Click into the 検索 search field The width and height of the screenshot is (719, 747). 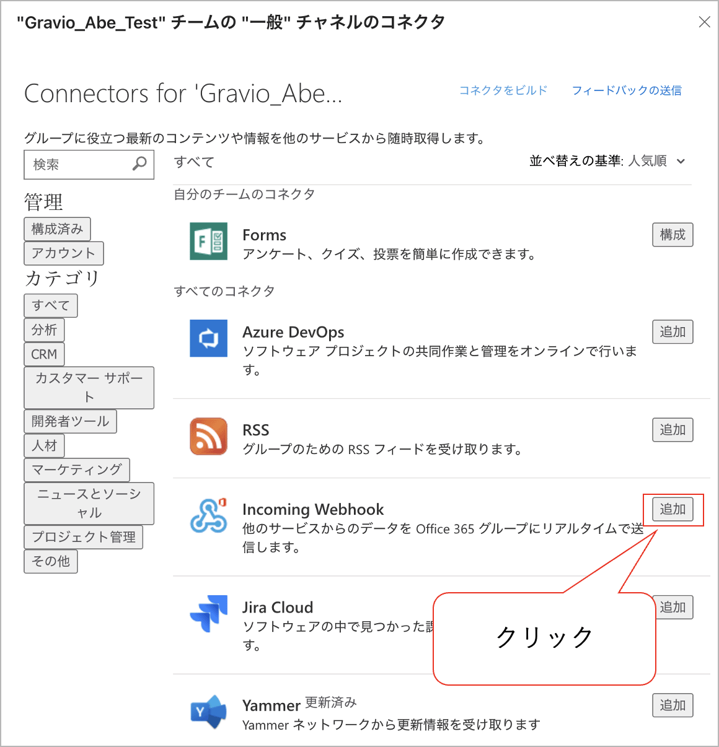point(89,165)
